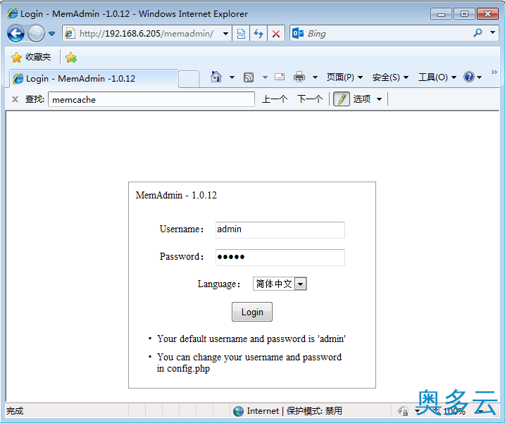Open the 工具(O) menu
Screen dimensions: 505x423
coord(437,77)
